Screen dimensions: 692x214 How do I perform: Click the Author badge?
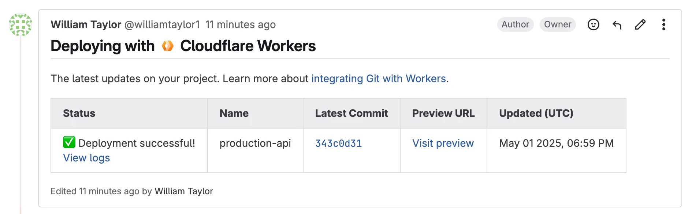pyautogui.click(x=515, y=24)
